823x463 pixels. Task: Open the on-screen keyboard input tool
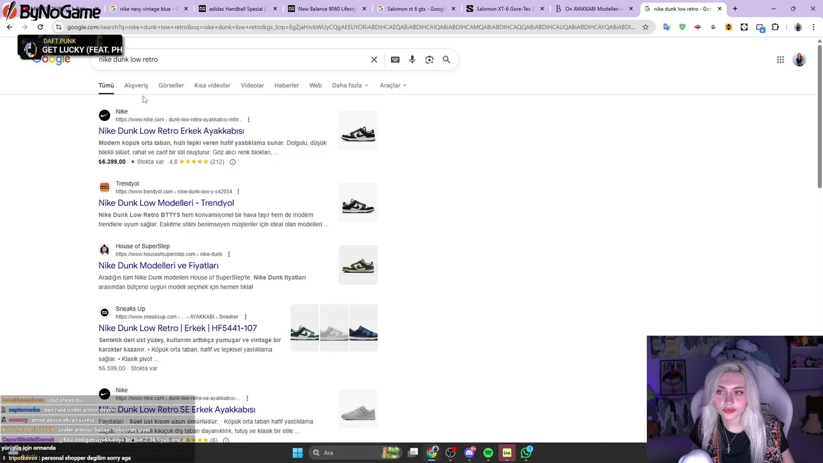click(395, 60)
